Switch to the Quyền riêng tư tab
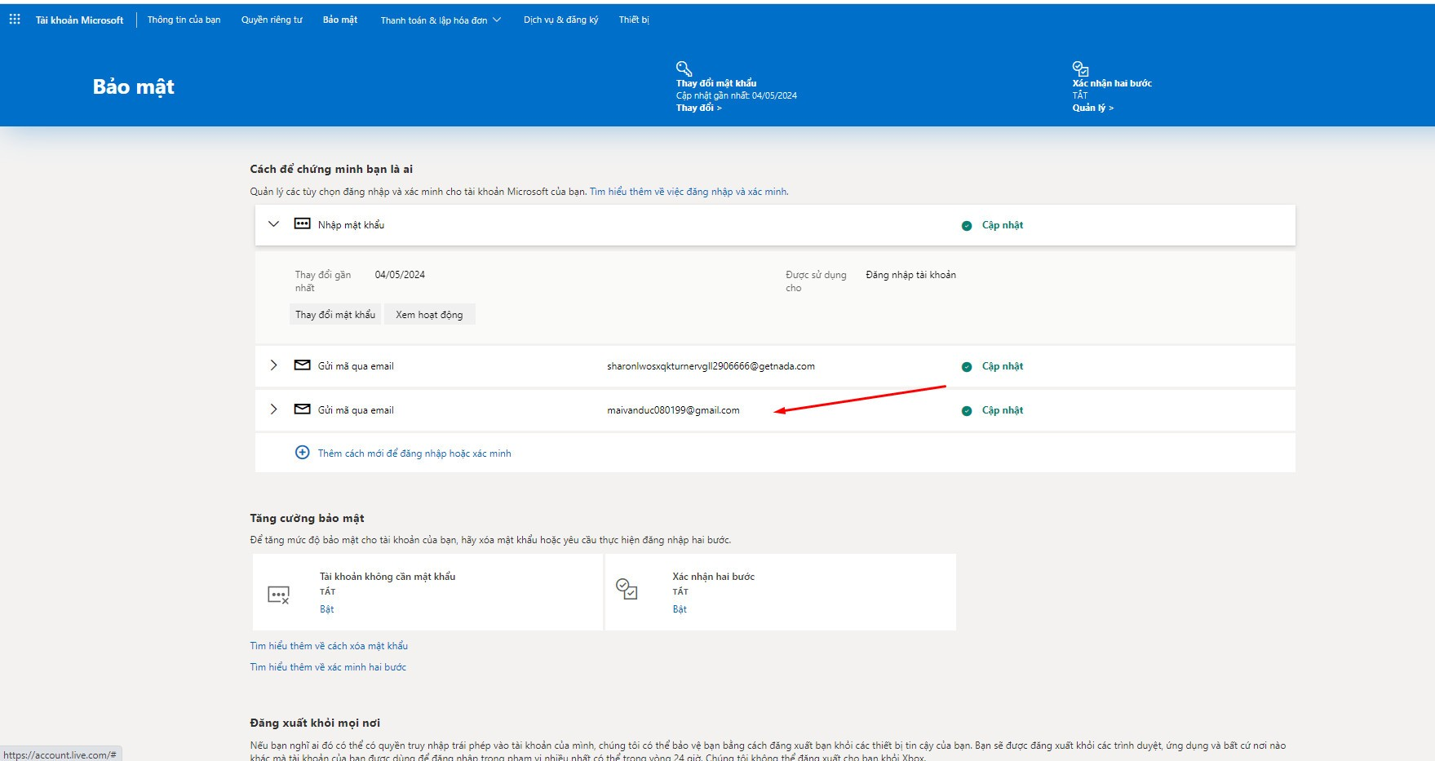Screen dimensions: 1435x761 271,19
